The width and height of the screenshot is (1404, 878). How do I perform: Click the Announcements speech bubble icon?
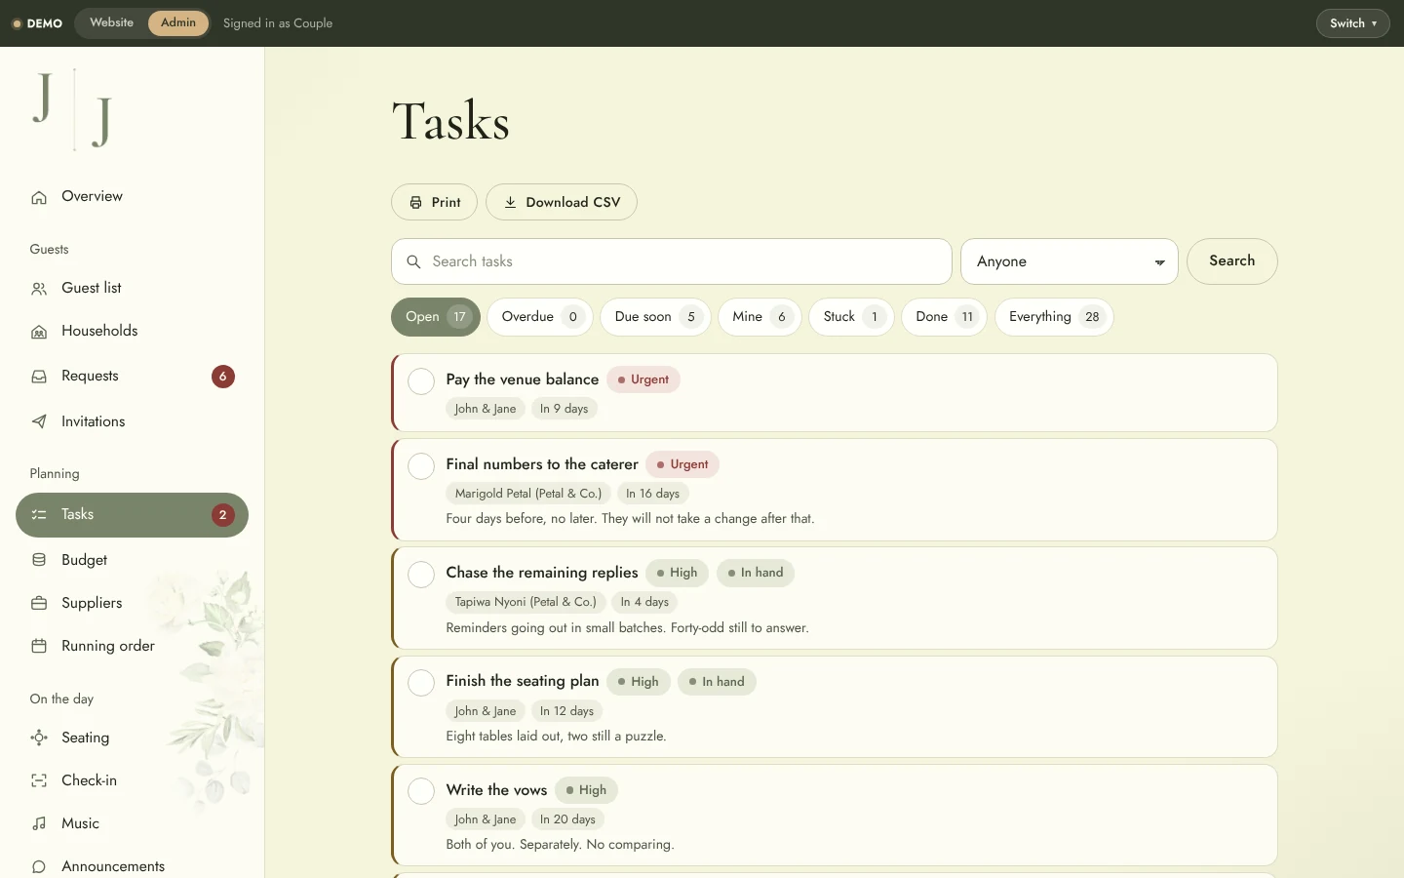[x=39, y=866]
